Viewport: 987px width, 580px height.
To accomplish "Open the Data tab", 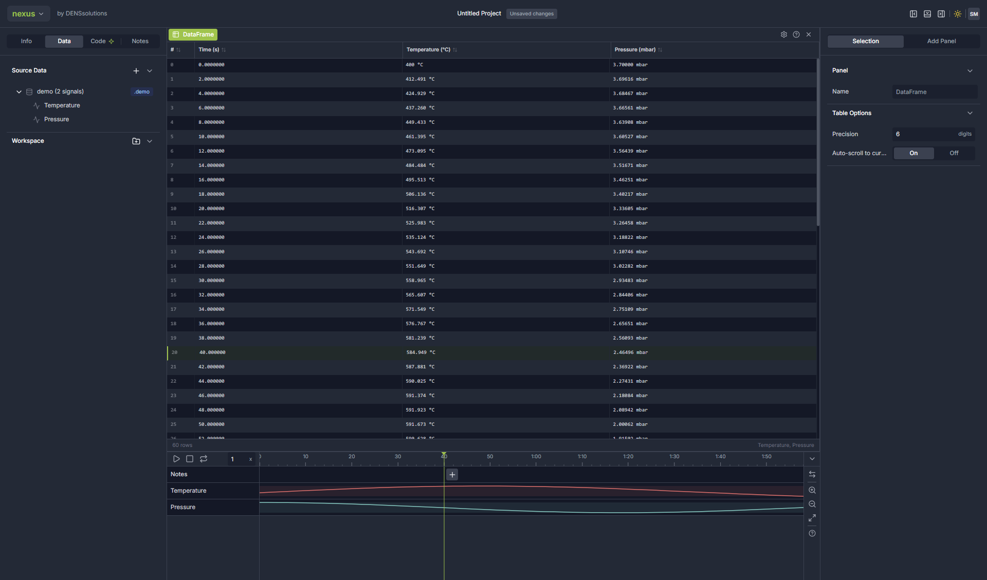I will pos(64,41).
